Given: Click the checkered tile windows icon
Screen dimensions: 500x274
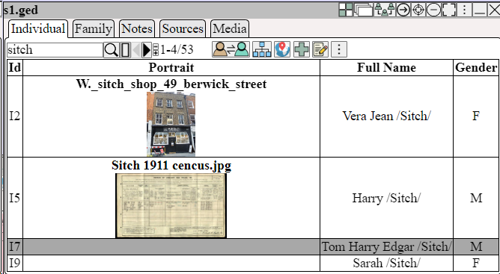Looking at the screenshot, I should [x=346, y=10].
